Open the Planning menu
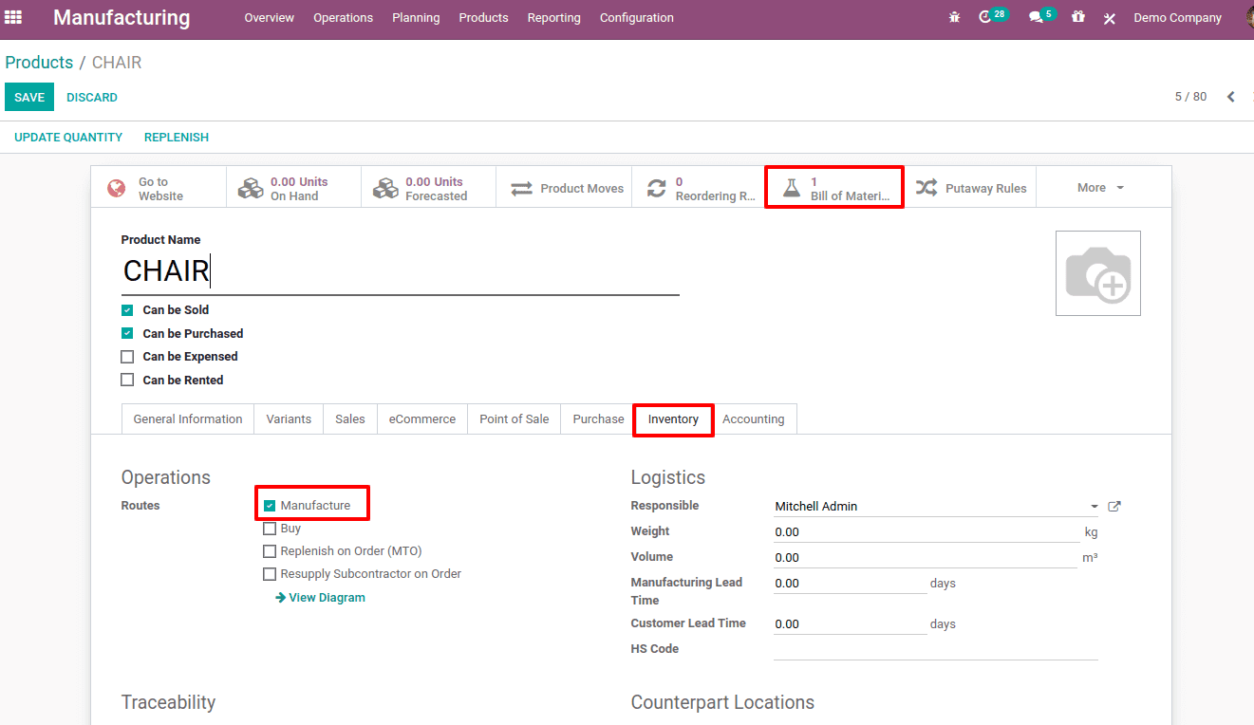The image size is (1254, 725). 416,18
